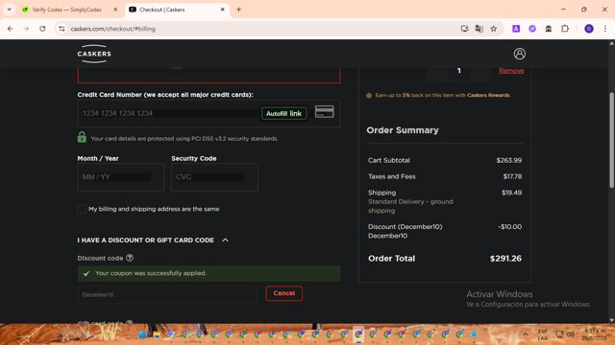Close the Checkout | Caskers tab
Image resolution: width=615 pixels, height=345 pixels.
[x=222, y=10]
